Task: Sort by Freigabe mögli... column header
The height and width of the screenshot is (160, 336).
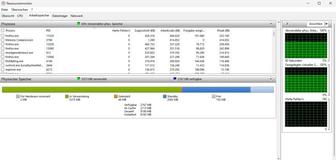Action: [x=194, y=31]
